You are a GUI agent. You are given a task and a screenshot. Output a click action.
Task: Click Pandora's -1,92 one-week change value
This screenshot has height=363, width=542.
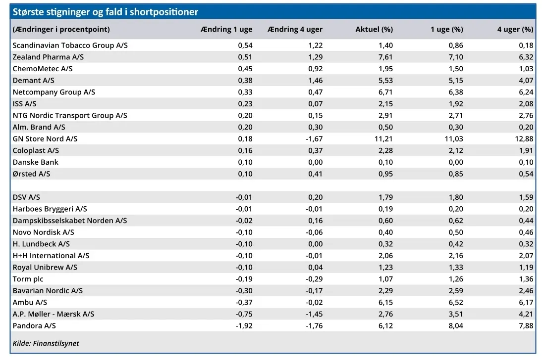[244, 326]
